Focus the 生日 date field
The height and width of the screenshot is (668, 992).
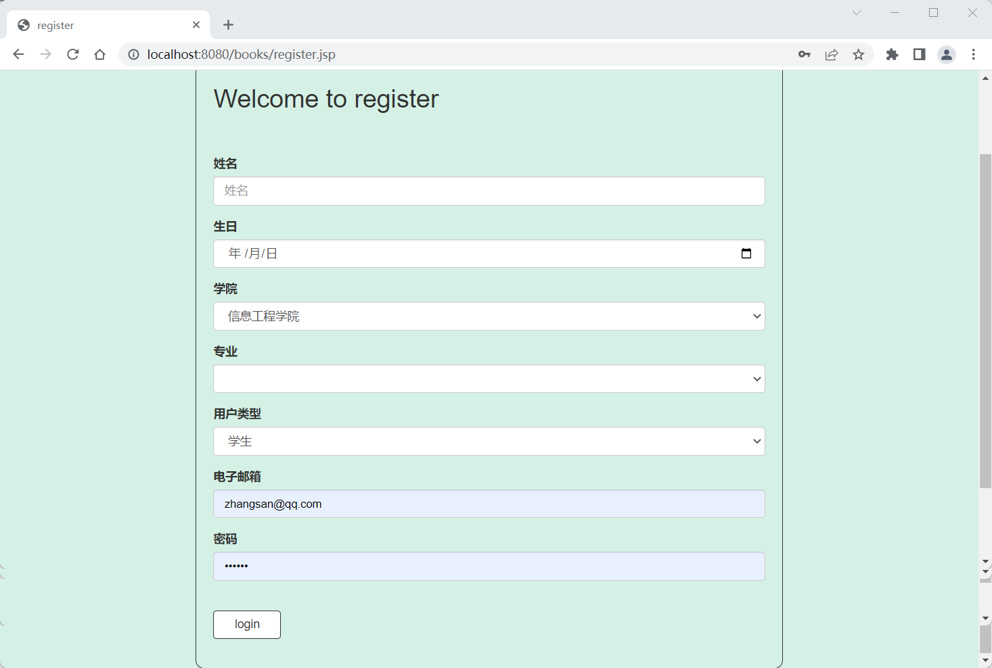489,254
